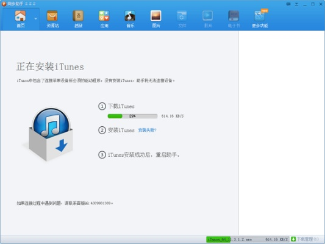
Task: Click step 1 下载iTunes text
Action: 121,106
